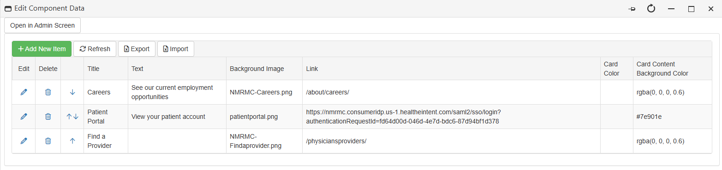This screenshot has width=722, height=170.
Task: Move Find a Provider row up
Action: (x=72, y=141)
